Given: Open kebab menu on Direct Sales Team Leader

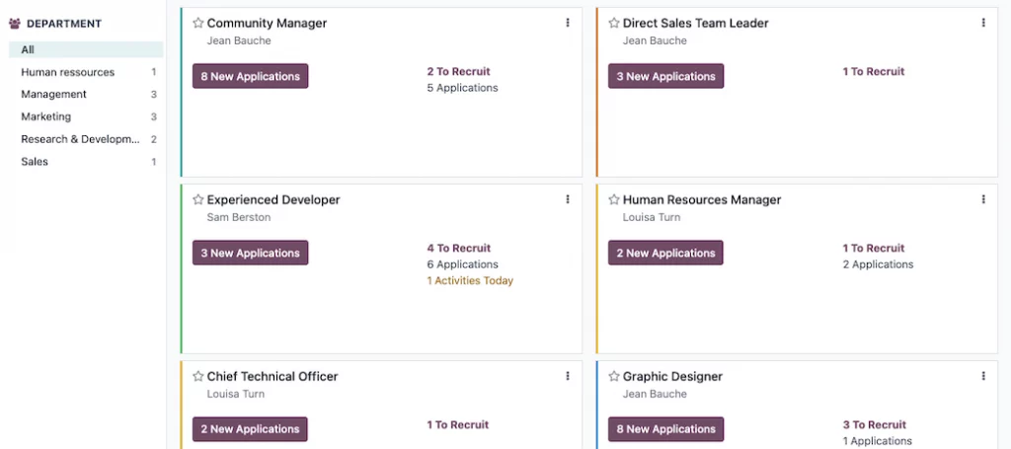Looking at the screenshot, I should pos(983,23).
